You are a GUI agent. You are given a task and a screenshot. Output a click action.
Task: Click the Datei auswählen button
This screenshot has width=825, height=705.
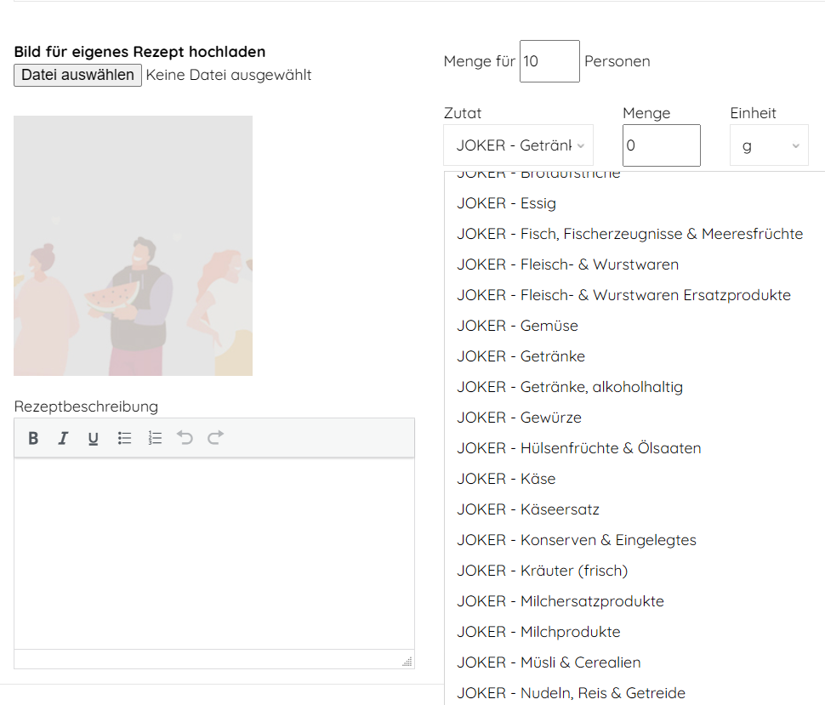coord(77,75)
